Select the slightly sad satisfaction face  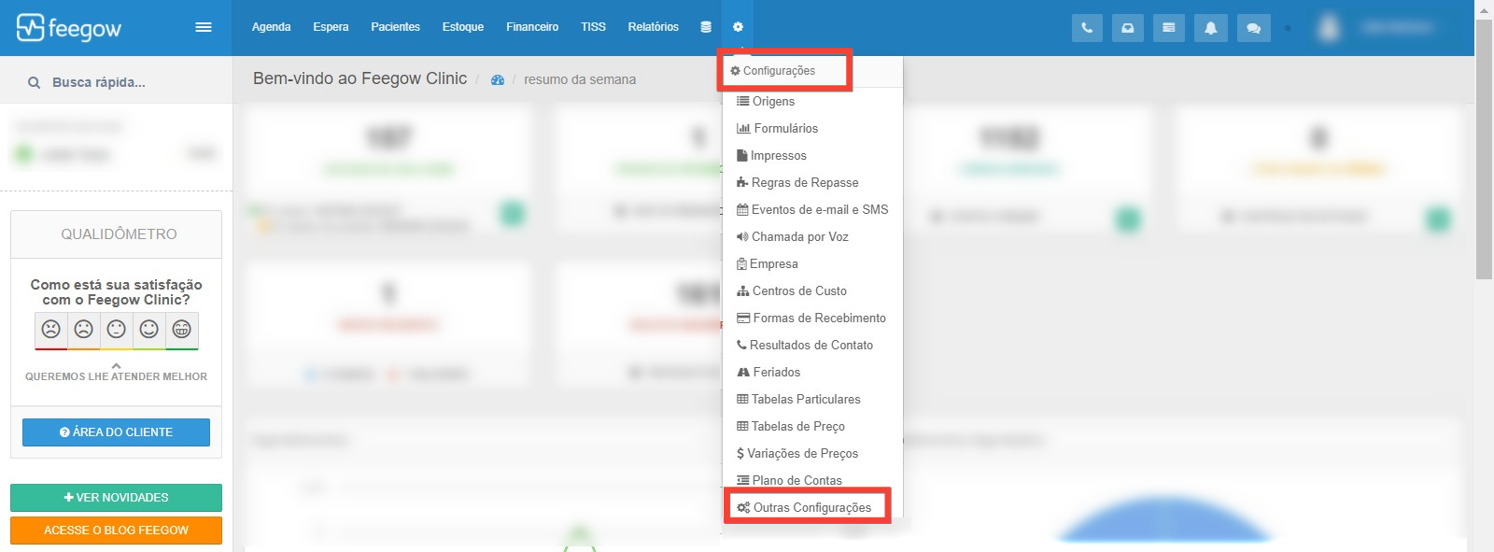pyautogui.click(x=84, y=330)
